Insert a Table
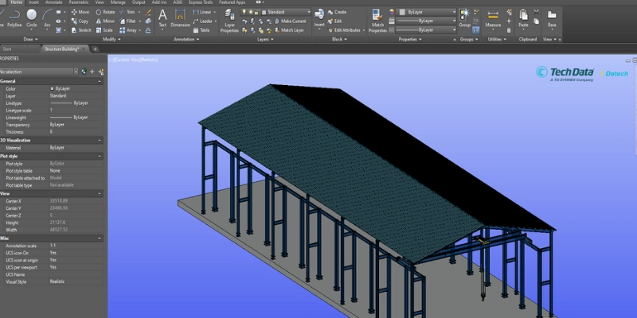 point(201,30)
